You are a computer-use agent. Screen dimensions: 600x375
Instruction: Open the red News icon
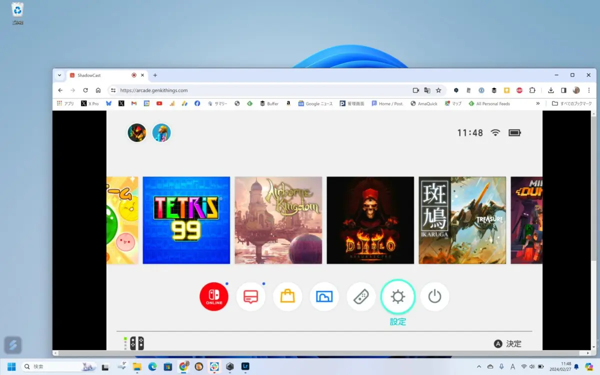coord(251,296)
